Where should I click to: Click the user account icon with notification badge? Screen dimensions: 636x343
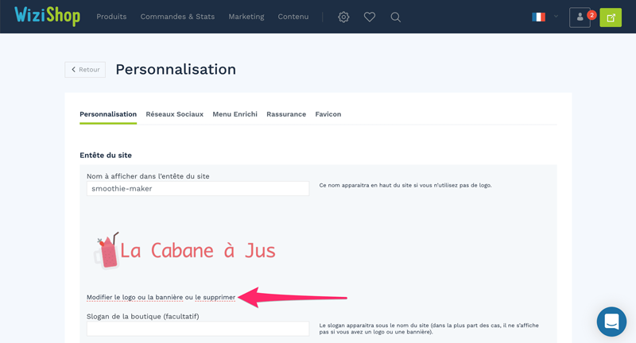click(x=580, y=17)
